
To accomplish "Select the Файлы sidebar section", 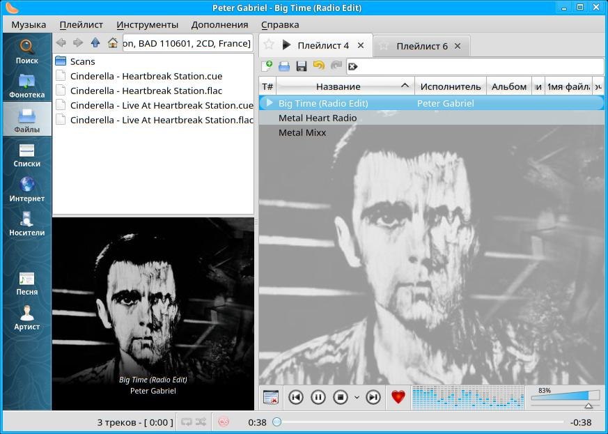I will point(26,119).
